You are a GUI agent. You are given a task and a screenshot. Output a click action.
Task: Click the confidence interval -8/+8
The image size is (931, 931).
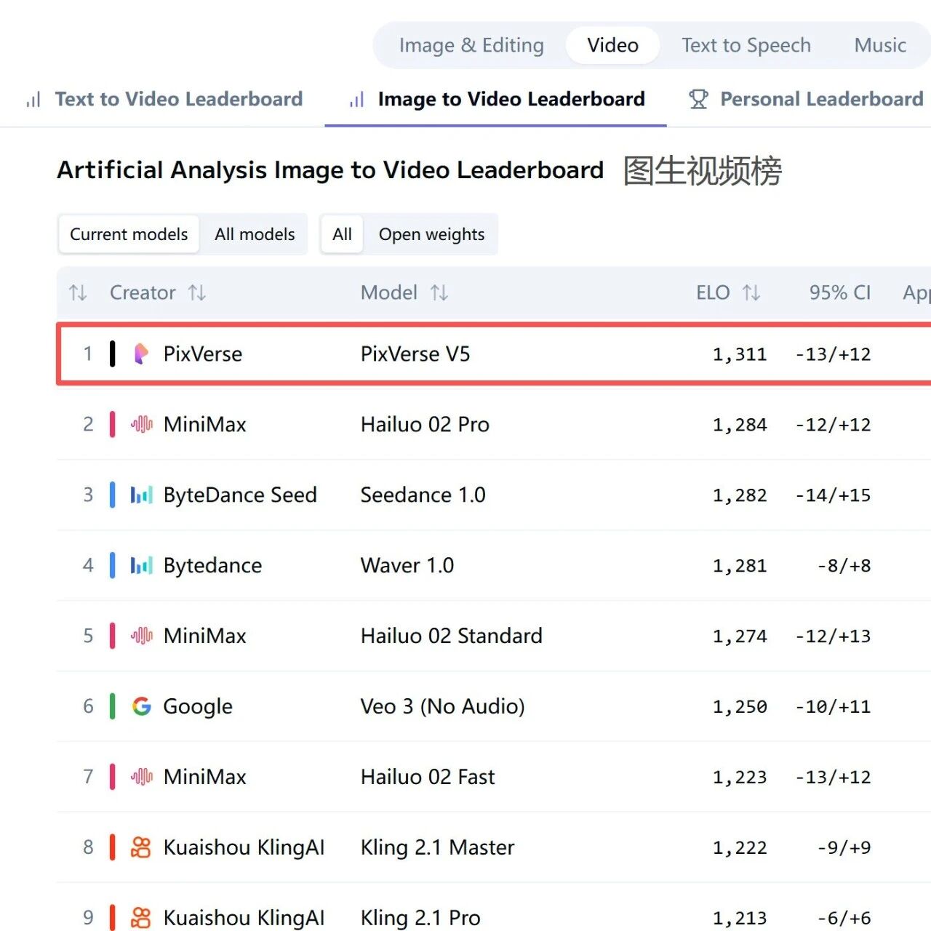coord(844,566)
